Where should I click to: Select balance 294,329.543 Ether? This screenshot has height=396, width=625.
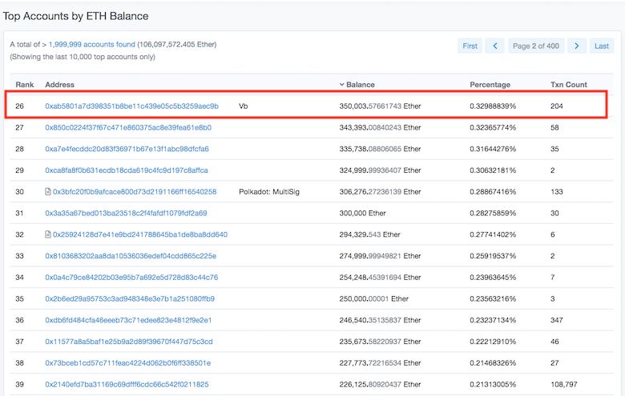[x=369, y=234]
